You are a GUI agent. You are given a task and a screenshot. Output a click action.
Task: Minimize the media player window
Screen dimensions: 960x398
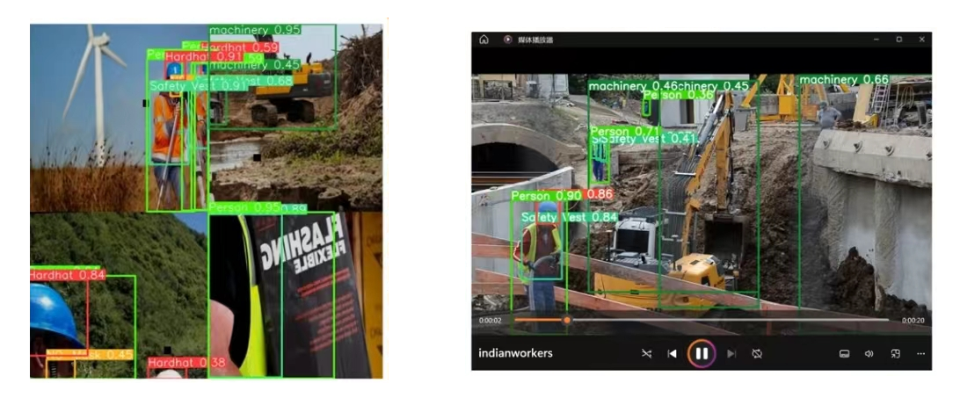[x=876, y=40]
